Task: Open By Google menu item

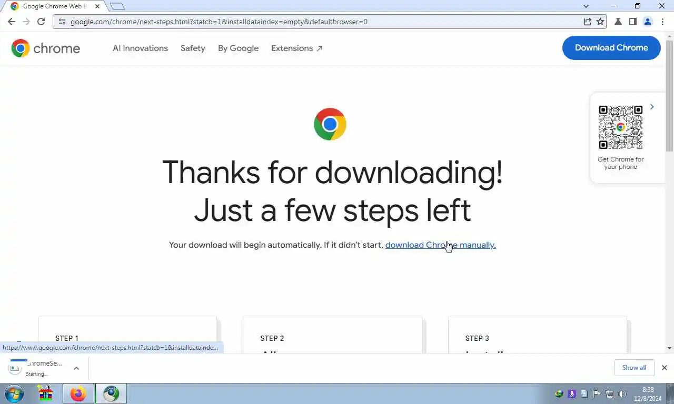Action: tap(238, 48)
